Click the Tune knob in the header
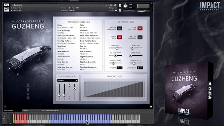 pyautogui.click(x=125, y=6)
